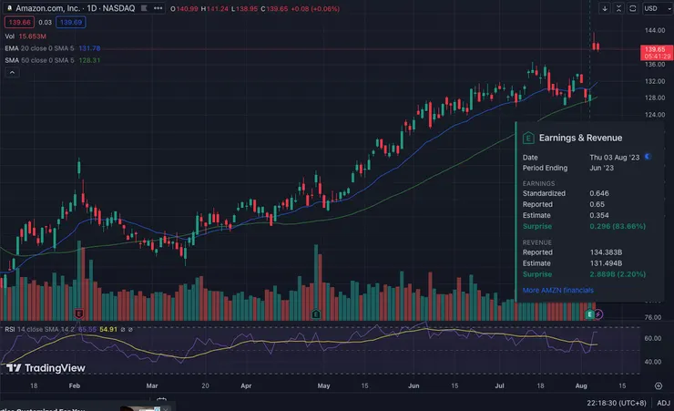Click the purple lightning bolt event marker
Screen dimensions: 674x411
pos(598,314)
